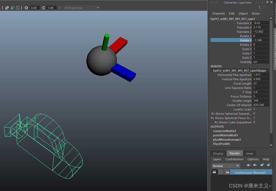Open masterLayer render settings clapperboard

(227, 172)
